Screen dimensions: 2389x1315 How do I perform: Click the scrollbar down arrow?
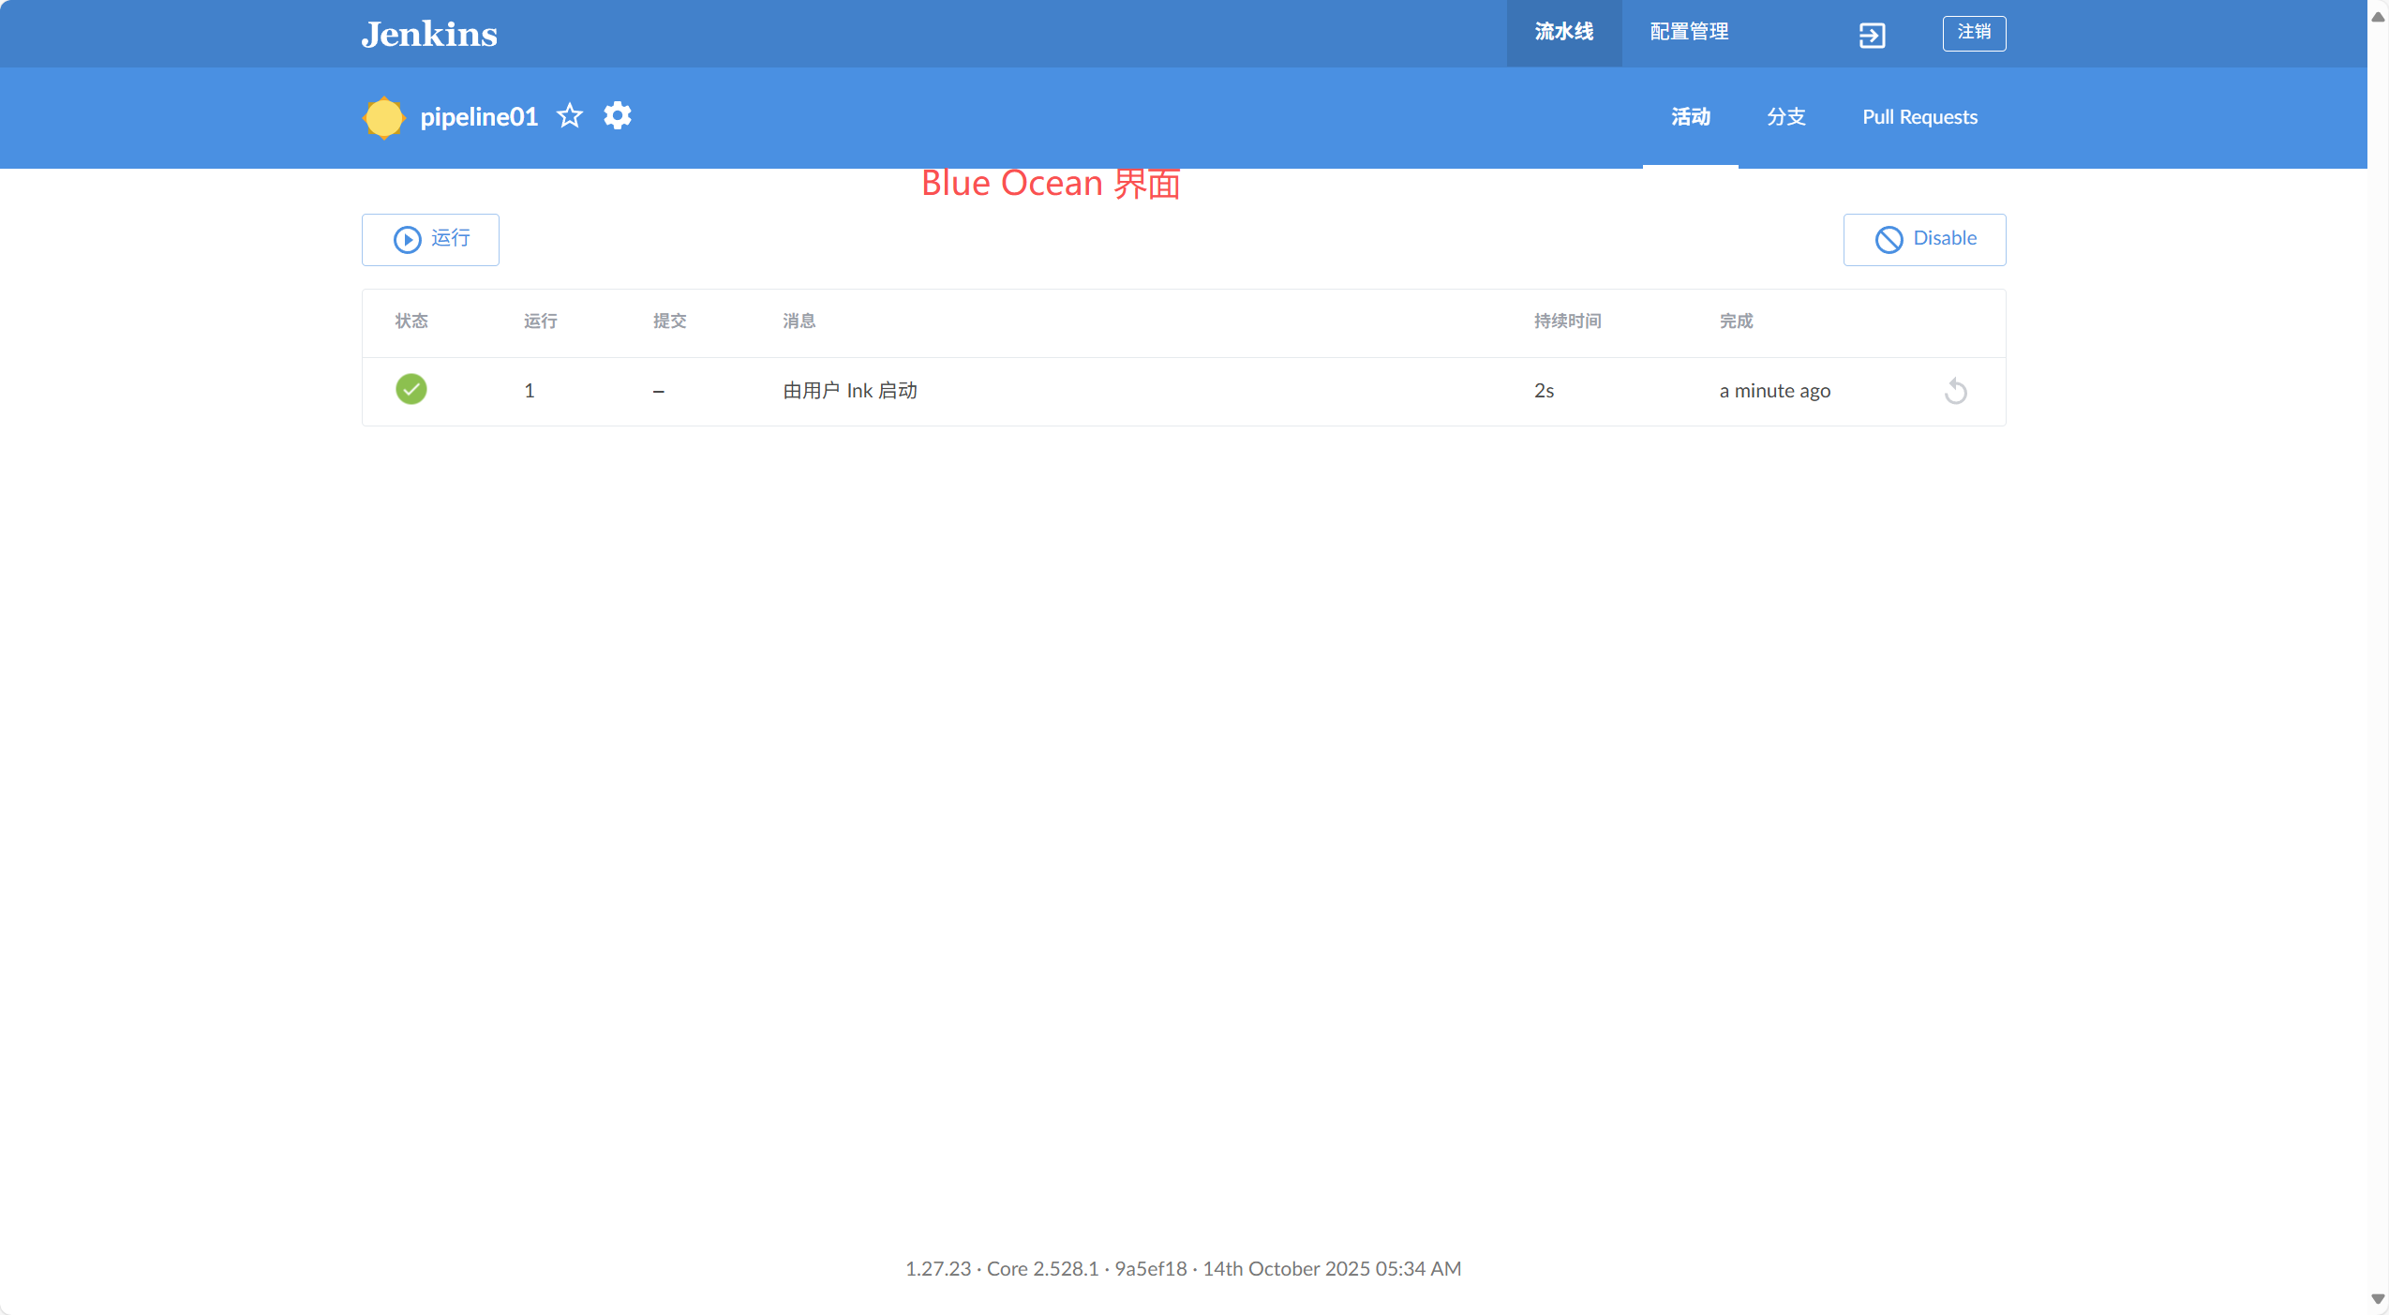[x=2378, y=1299]
